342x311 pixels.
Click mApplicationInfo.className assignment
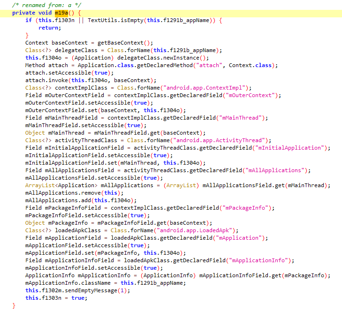tap(106, 283)
